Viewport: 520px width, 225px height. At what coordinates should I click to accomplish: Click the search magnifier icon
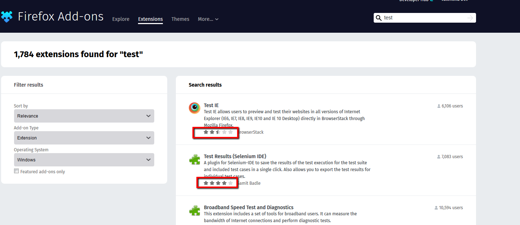pos(379,18)
